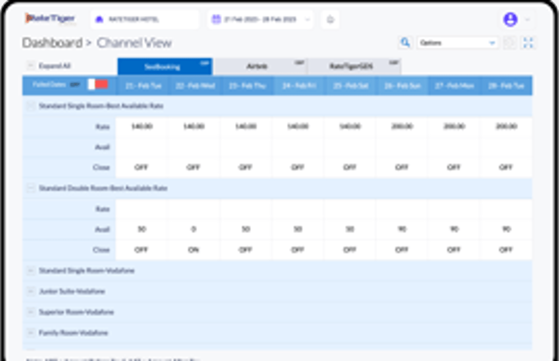
Task: Click Standard Double Avail 90 for 26-Feb
Action: coord(402,229)
